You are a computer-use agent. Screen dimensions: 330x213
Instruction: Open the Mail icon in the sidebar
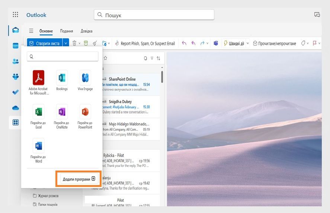[x=16, y=30]
